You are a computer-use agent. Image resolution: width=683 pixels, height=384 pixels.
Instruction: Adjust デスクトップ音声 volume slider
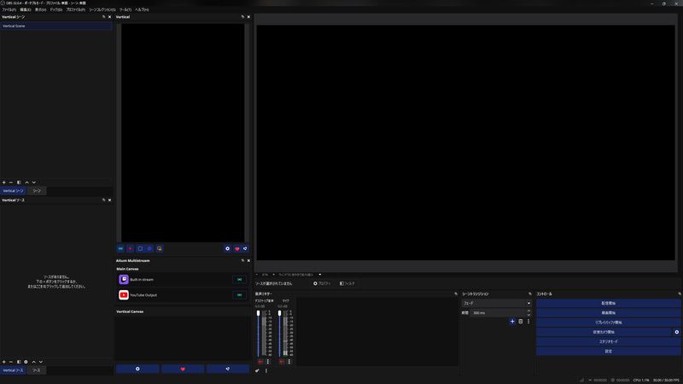click(259, 334)
